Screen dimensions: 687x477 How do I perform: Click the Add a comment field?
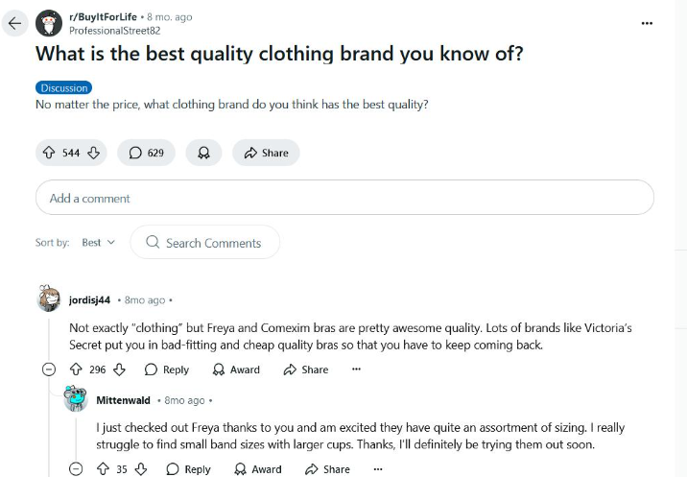(344, 198)
